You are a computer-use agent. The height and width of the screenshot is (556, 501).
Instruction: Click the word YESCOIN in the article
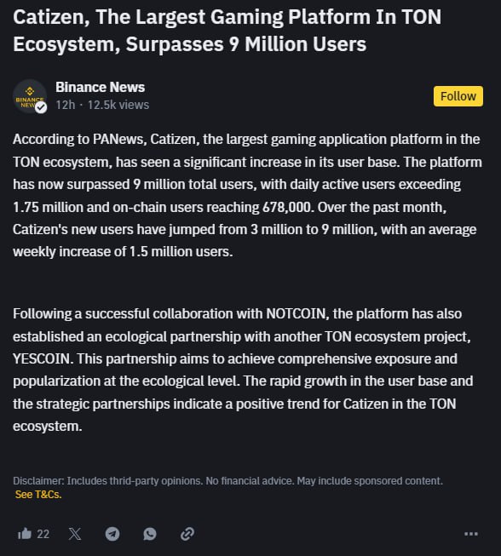[43, 358]
